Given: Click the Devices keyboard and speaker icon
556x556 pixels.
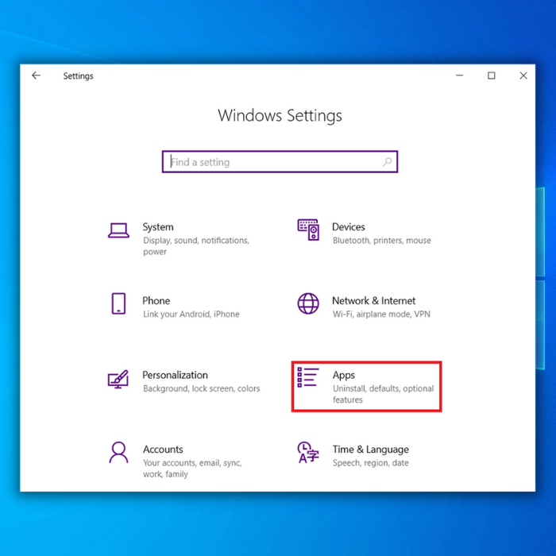Looking at the screenshot, I should click(308, 230).
